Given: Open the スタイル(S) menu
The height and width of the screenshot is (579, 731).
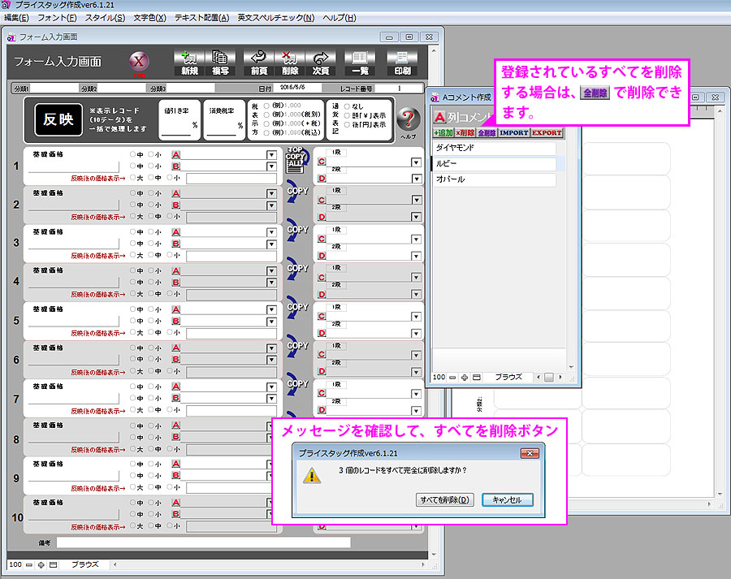Looking at the screenshot, I should coord(105,17).
